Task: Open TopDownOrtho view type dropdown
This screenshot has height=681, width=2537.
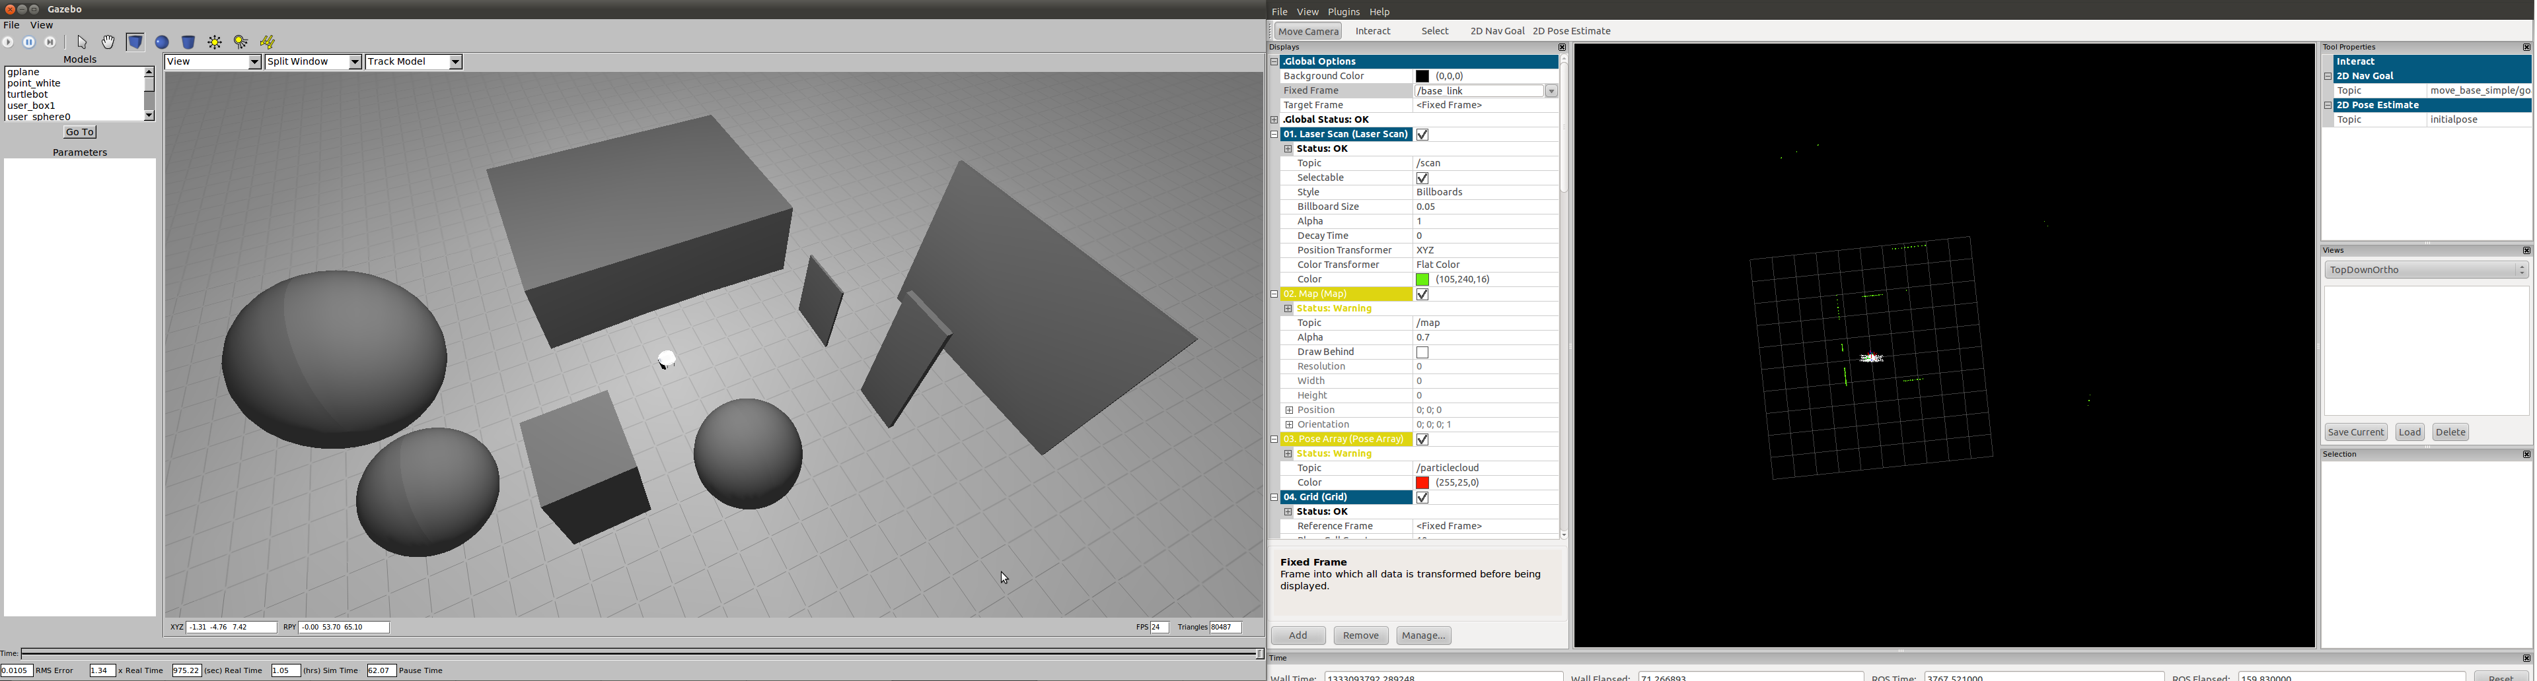Action: click(x=2427, y=270)
